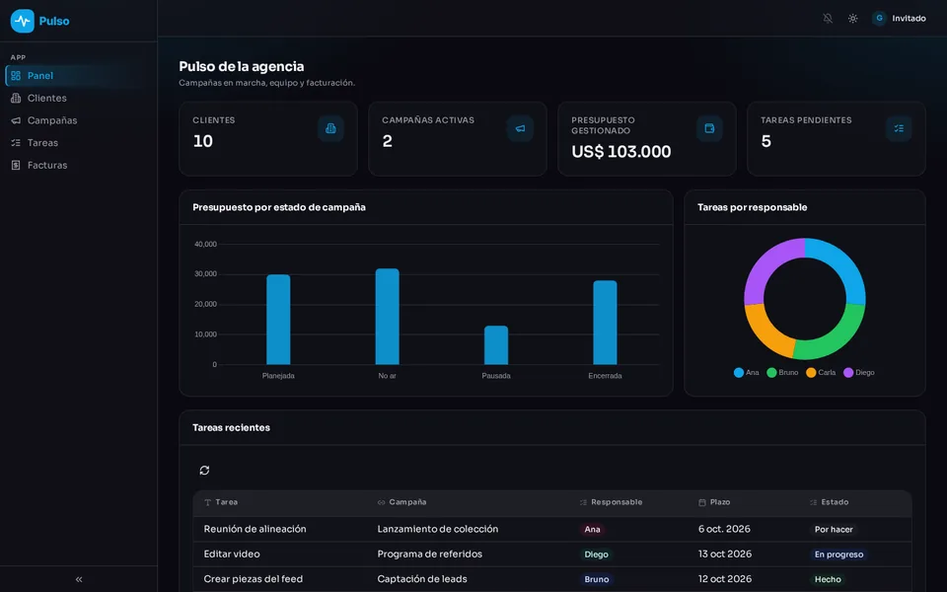Click the Campañas activas megaphone icon
Screen dimensions: 947x592
pyautogui.click(x=520, y=128)
